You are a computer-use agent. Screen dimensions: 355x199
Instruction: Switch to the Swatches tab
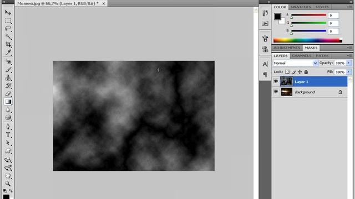coord(301,7)
